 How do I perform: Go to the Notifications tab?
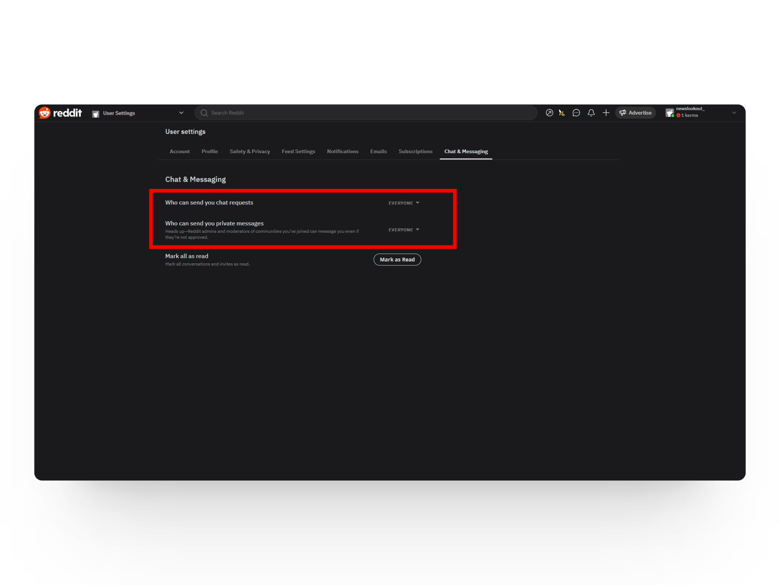(x=342, y=151)
